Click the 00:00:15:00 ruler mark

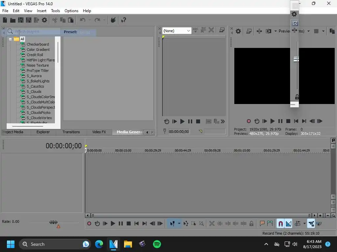123,151
